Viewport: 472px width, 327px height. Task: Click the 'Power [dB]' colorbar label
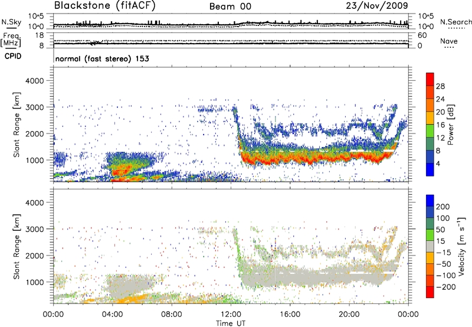point(451,125)
